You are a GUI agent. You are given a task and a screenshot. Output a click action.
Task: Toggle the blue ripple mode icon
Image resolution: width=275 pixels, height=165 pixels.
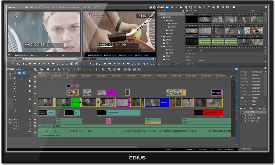point(19,73)
